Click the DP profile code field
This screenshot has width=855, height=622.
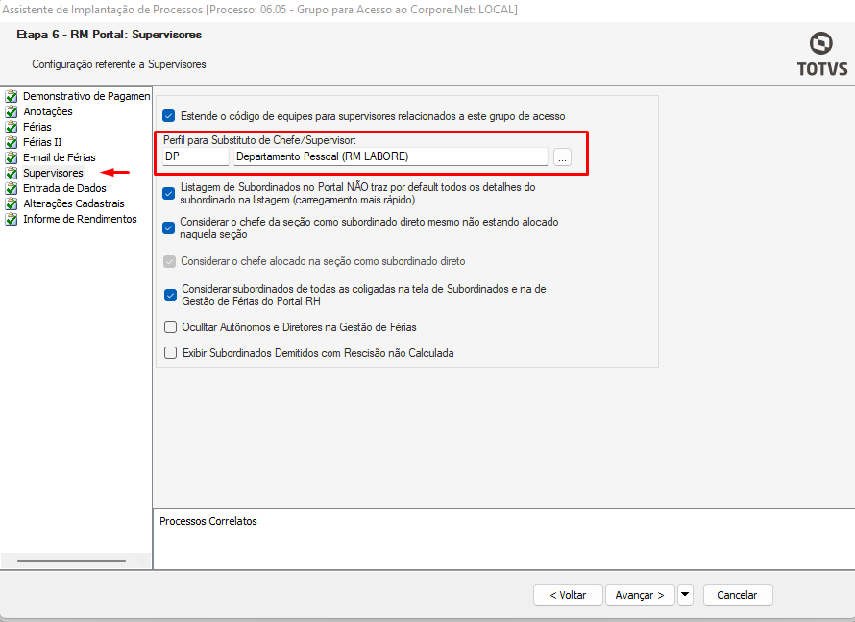(x=196, y=156)
